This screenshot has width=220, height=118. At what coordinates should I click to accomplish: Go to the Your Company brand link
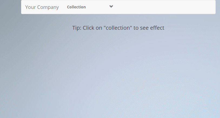click(42, 7)
